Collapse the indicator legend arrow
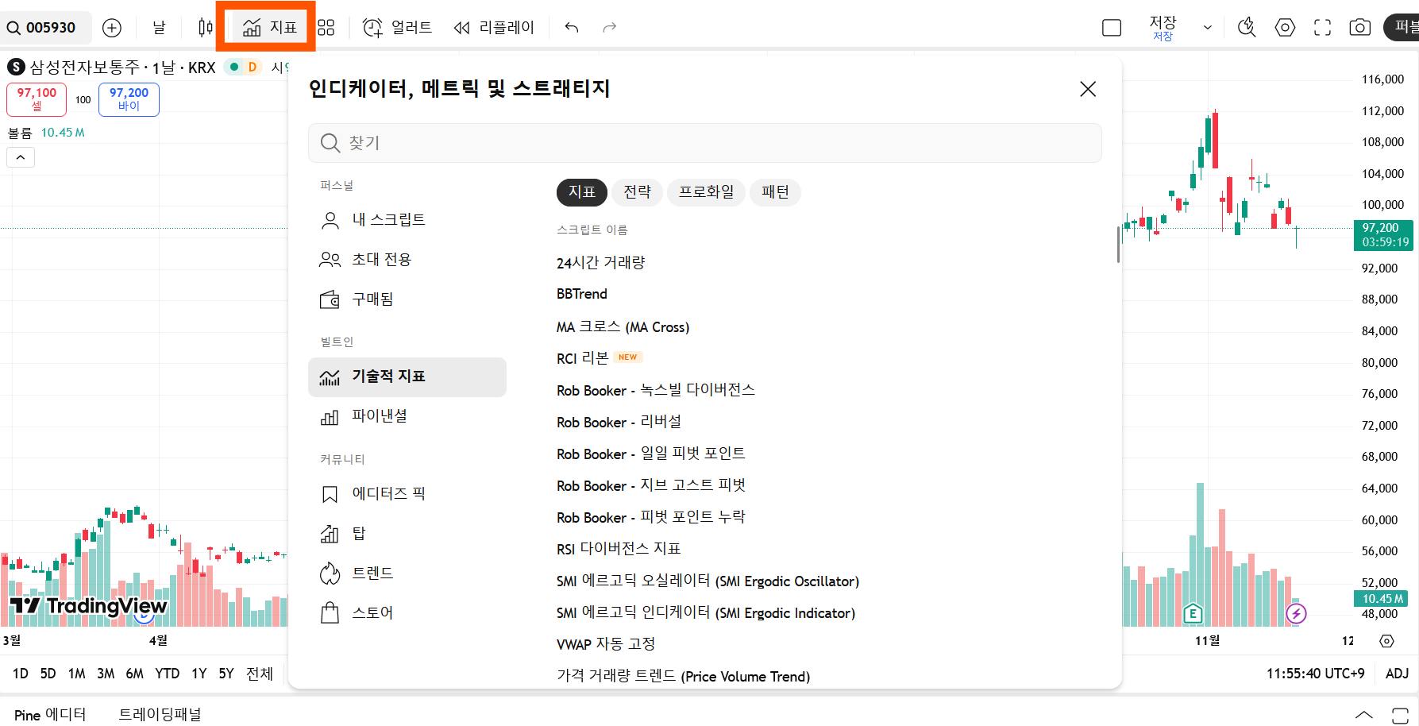The image size is (1419, 726). (21, 157)
